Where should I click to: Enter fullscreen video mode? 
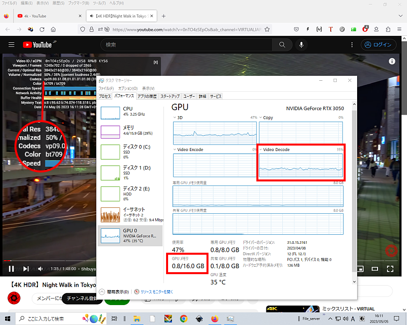[390, 269]
